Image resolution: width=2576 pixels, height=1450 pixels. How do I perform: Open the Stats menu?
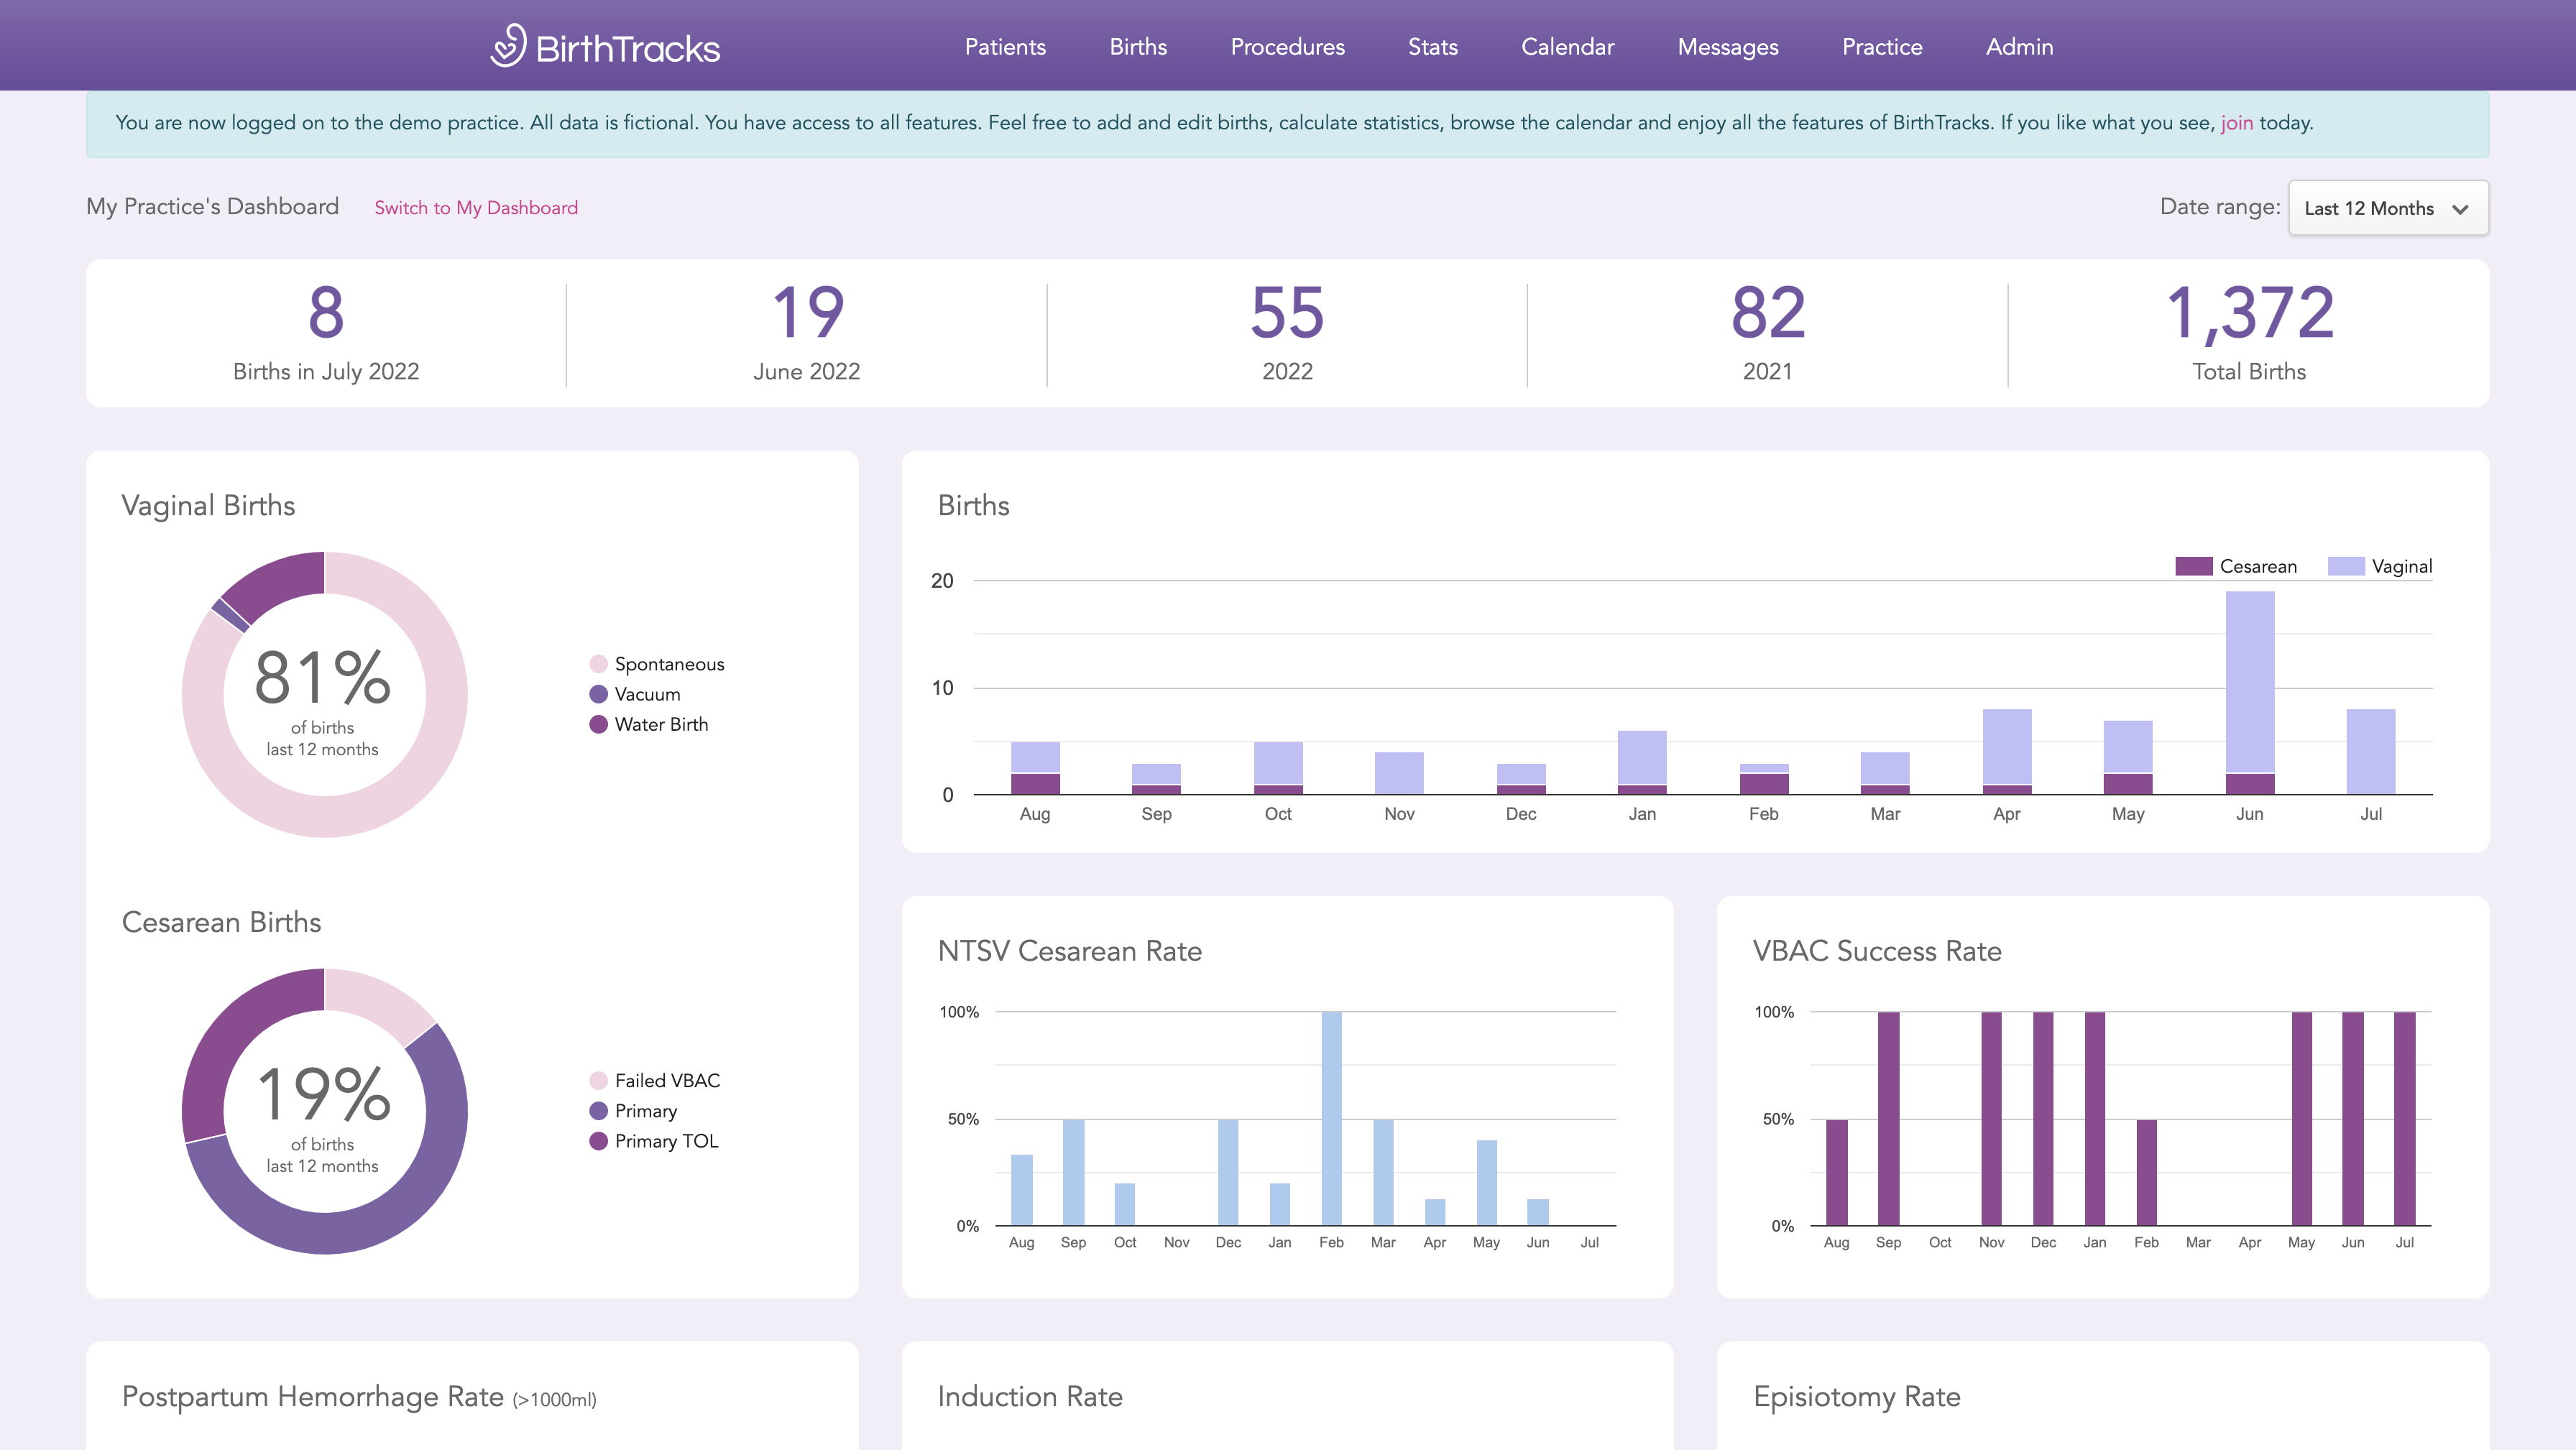(1432, 47)
